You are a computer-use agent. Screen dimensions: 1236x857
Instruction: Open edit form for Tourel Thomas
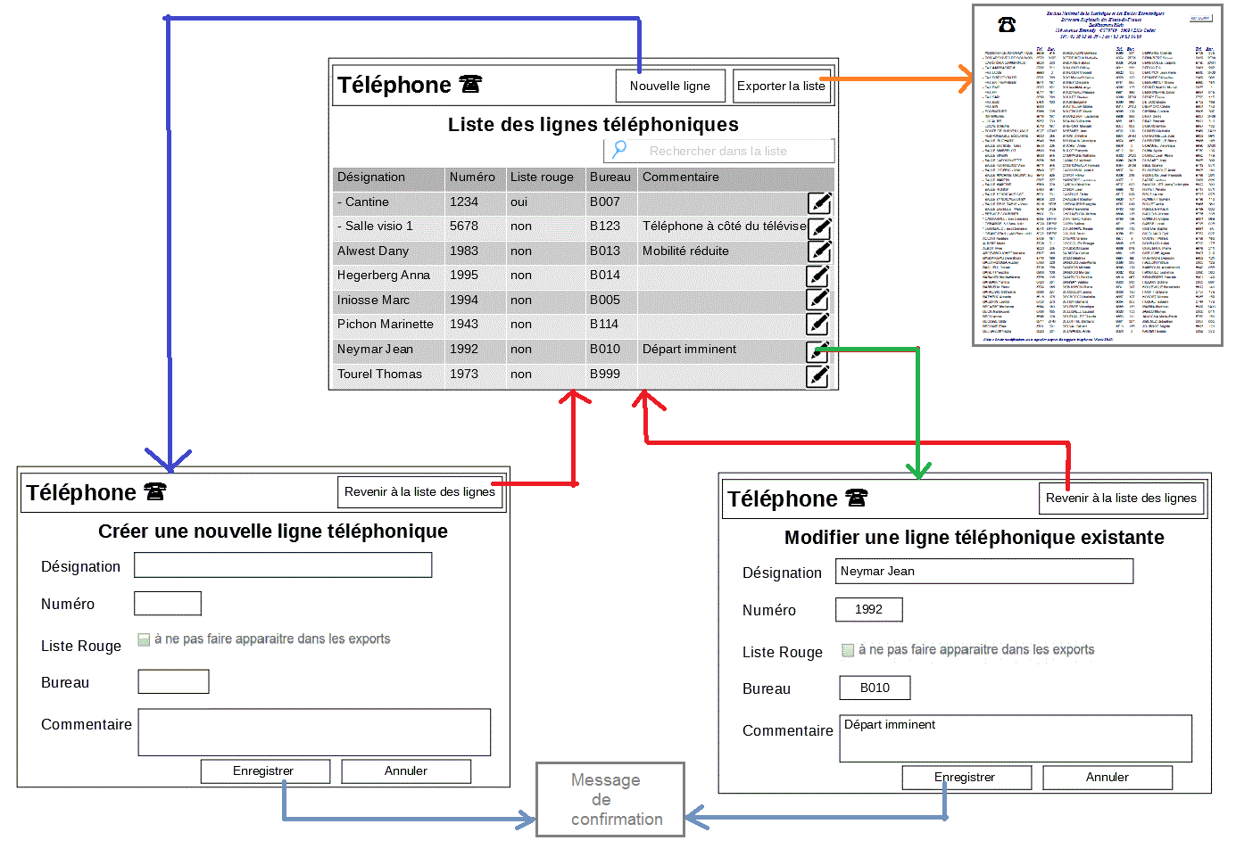818,375
